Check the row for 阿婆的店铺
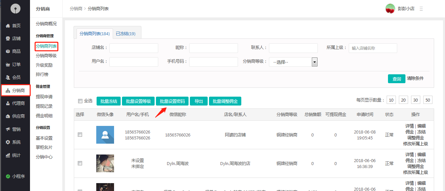445x191 pixels. tap(80, 134)
